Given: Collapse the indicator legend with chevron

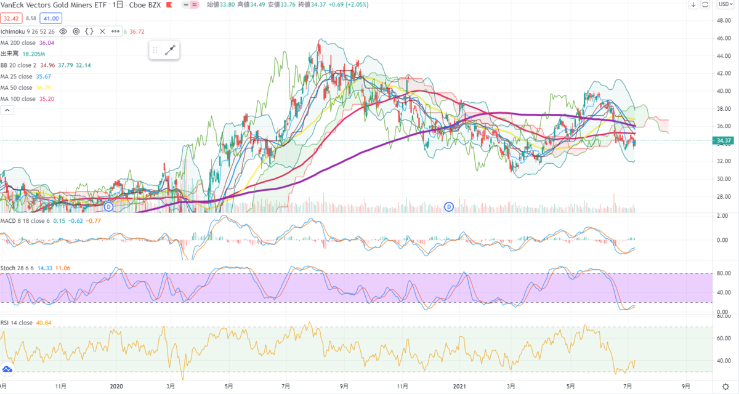Looking at the screenshot, I should 7,110.
